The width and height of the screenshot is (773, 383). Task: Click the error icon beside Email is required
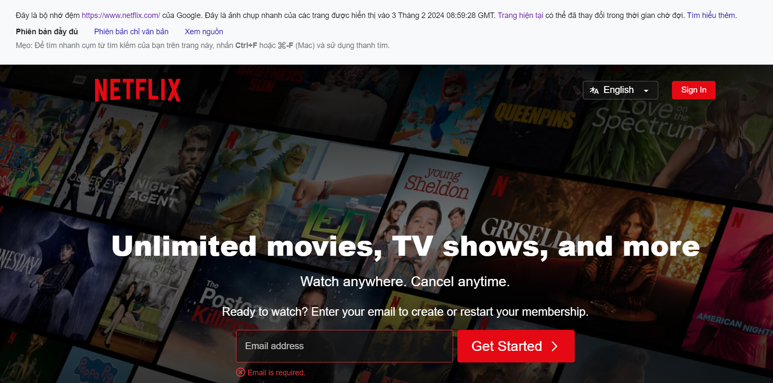(x=241, y=372)
